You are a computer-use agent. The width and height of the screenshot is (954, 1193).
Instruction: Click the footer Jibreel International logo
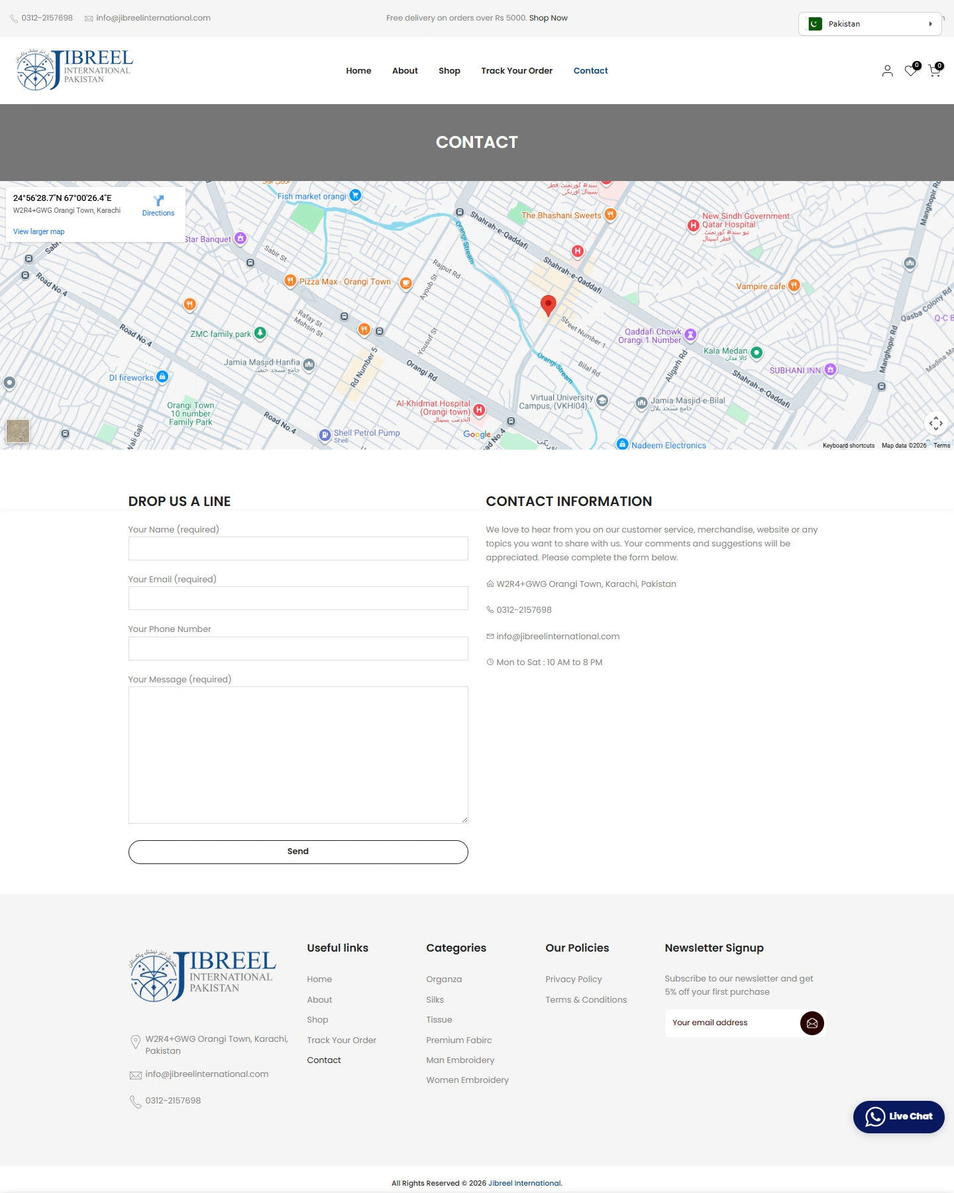(203, 975)
